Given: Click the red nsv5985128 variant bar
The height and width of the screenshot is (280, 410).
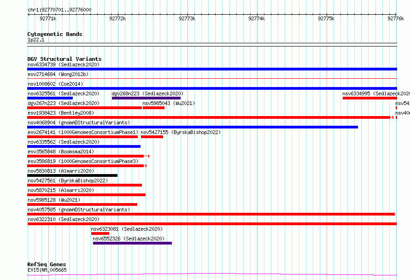Looking at the screenshot, I should coord(82,204).
